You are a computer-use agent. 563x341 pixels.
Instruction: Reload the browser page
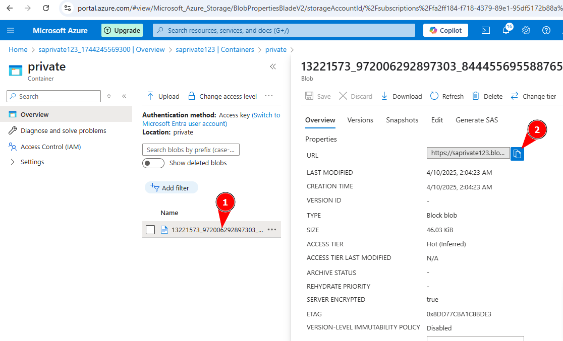click(46, 8)
